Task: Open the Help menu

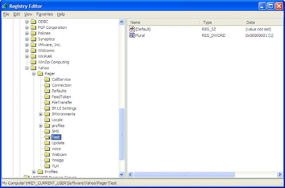Action: click(61, 14)
